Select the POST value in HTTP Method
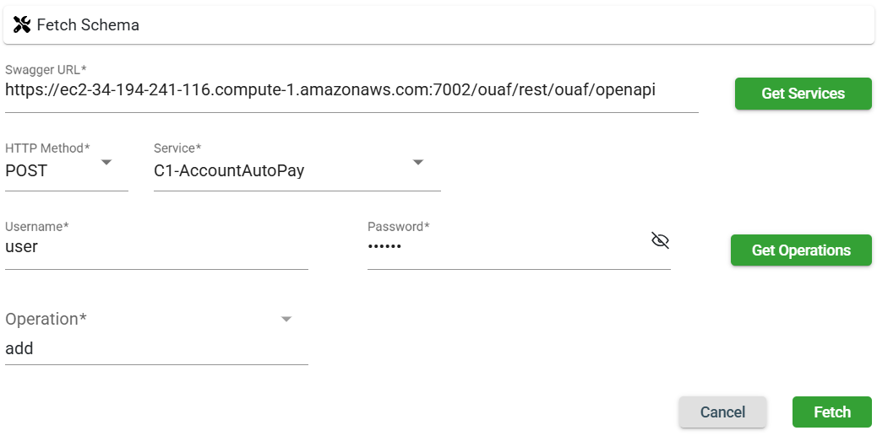This screenshot has height=436, width=877. pos(27,170)
